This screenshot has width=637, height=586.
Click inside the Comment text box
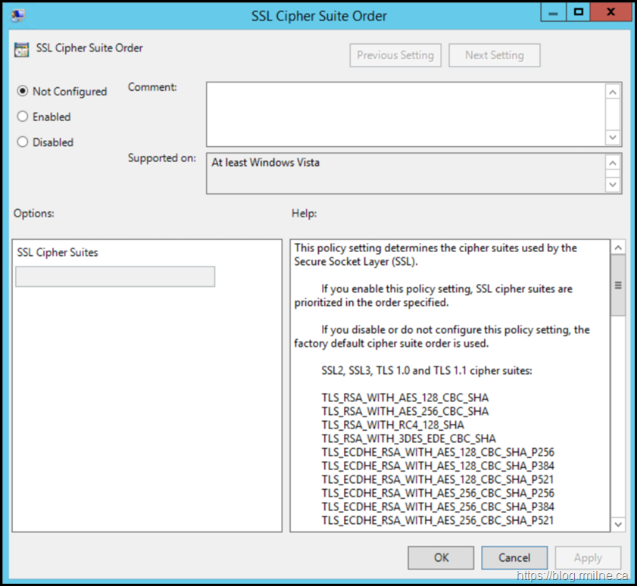[x=405, y=114]
